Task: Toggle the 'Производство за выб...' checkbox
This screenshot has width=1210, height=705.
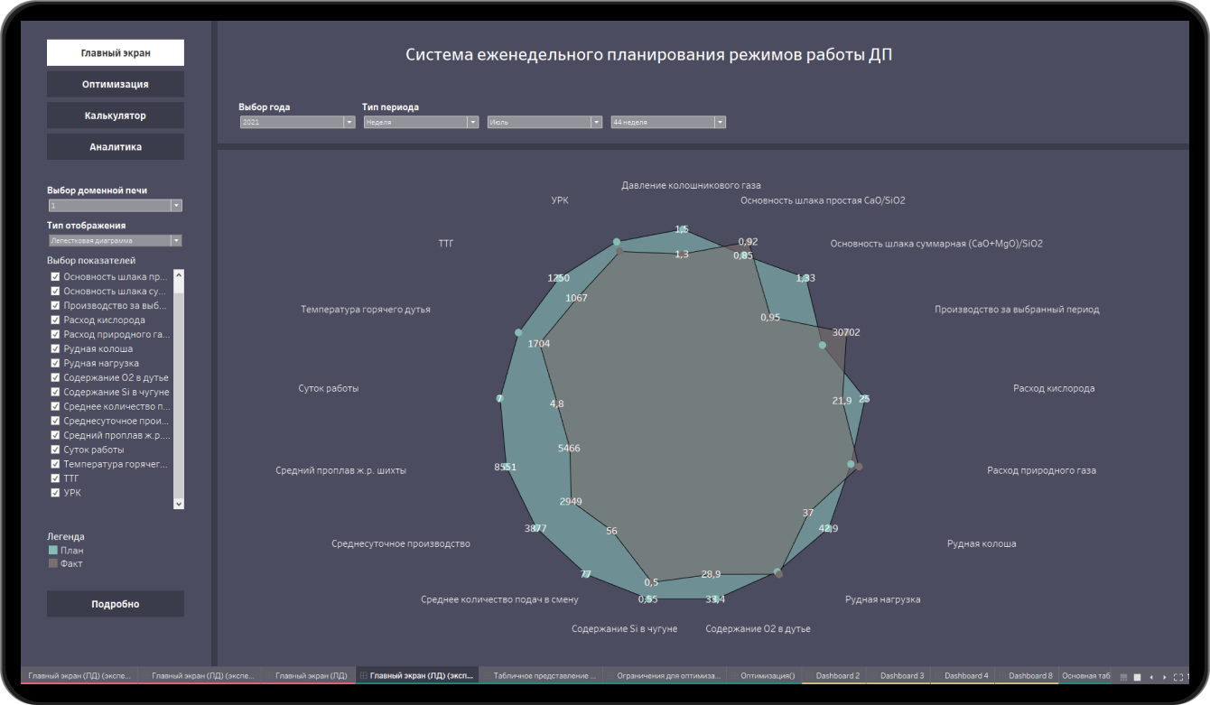Action: pos(55,306)
